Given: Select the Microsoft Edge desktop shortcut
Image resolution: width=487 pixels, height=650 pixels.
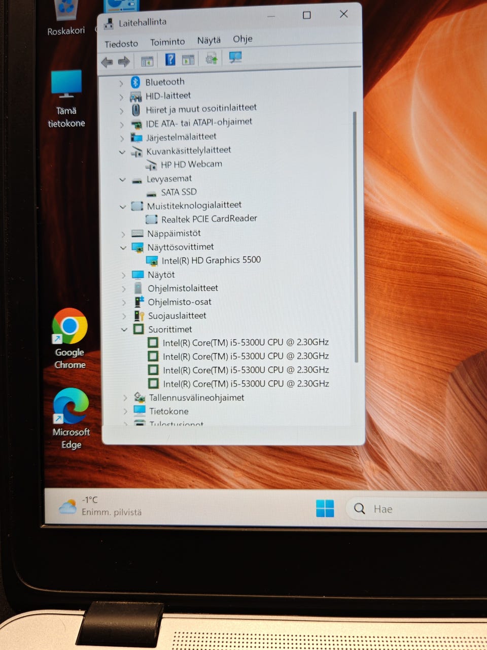Looking at the screenshot, I should [72, 419].
